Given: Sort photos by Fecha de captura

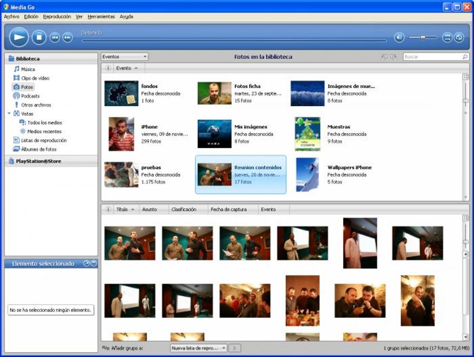Looking at the screenshot, I should coord(233,209).
